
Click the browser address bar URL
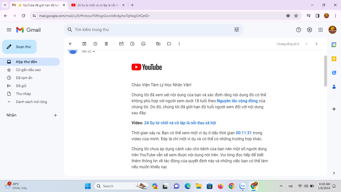(x=94, y=16)
